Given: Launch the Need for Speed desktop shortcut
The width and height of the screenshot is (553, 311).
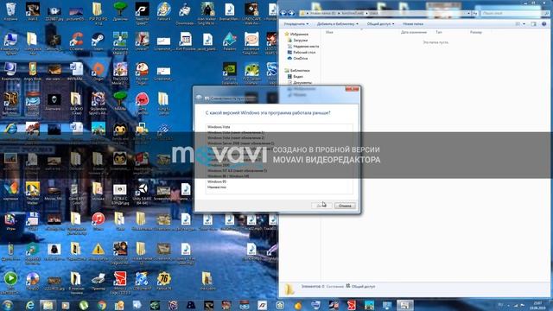Looking at the screenshot, I should (142, 13).
